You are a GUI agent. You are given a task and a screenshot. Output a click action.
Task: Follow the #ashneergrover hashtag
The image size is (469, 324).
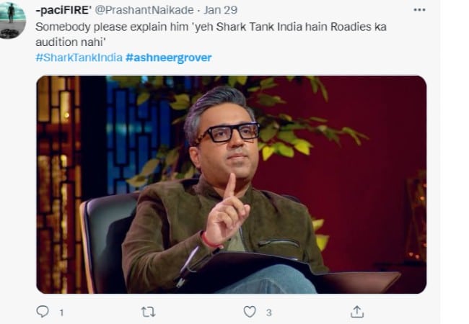pos(169,58)
